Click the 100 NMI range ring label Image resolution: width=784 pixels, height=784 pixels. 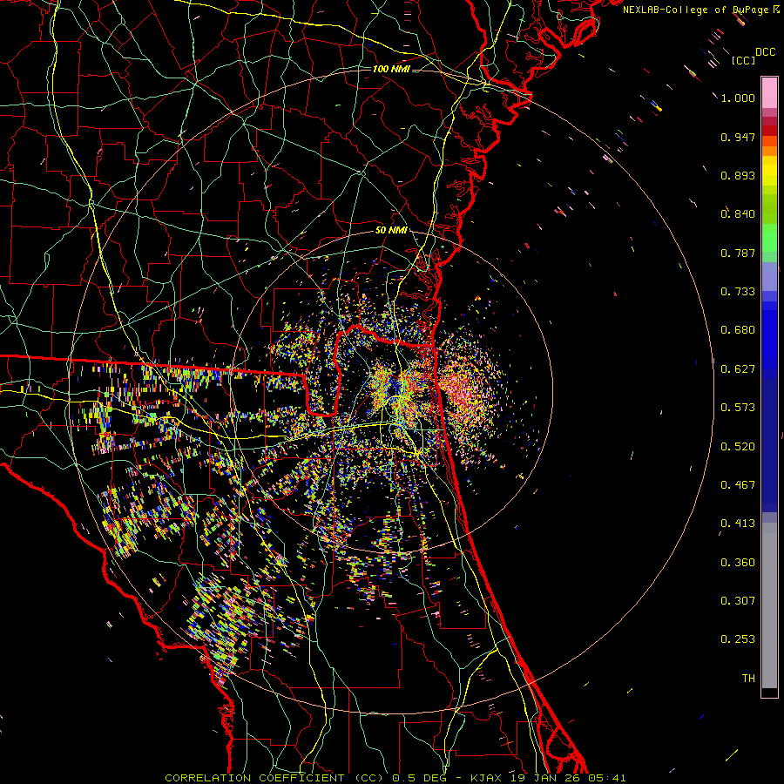pyautogui.click(x=391, y=69)
